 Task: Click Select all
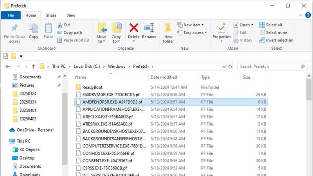tap(271, 25)
